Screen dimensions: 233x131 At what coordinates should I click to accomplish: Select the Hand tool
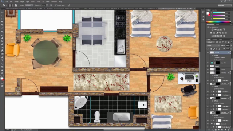click(x=2, y=70)
